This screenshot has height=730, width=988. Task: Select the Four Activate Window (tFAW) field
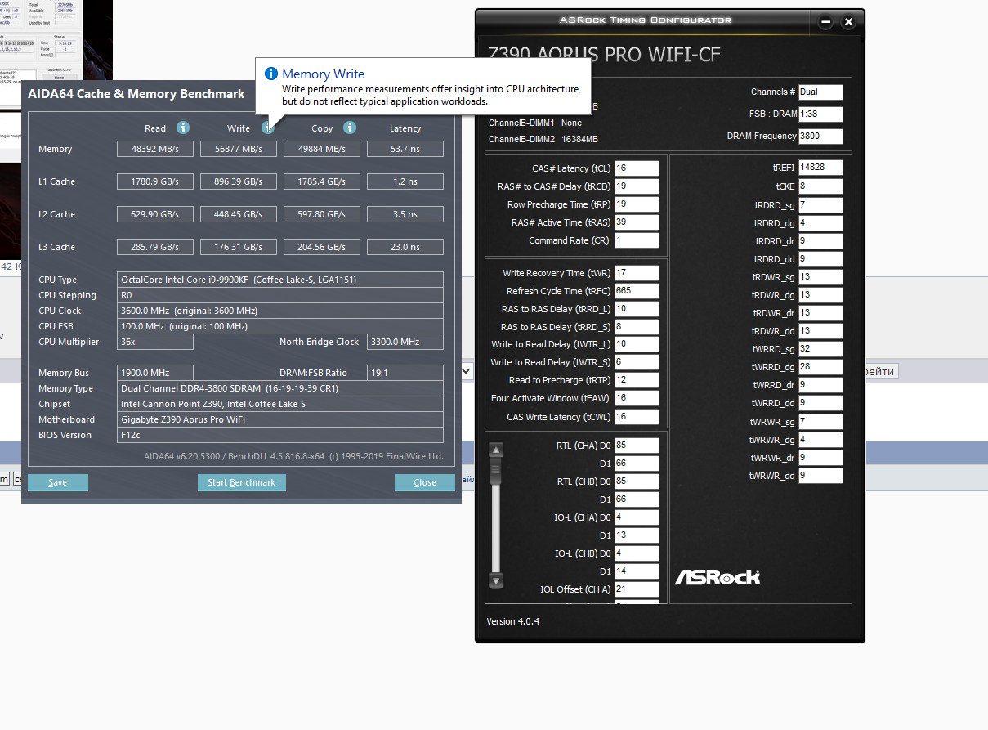point(637,398)
